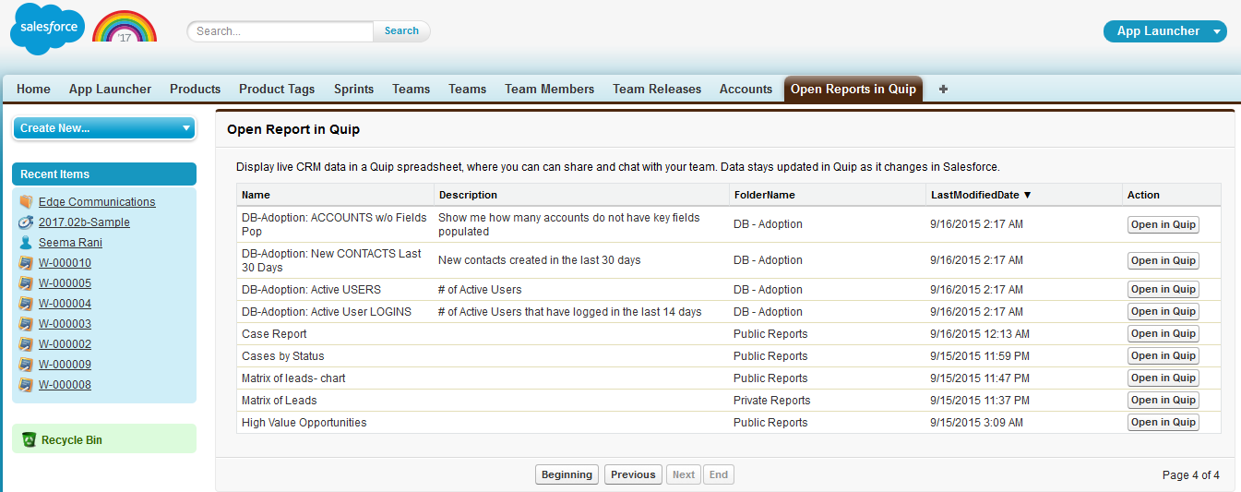
Task: Open the Edge Communications recent item link
Action: [x=97, y=202]
